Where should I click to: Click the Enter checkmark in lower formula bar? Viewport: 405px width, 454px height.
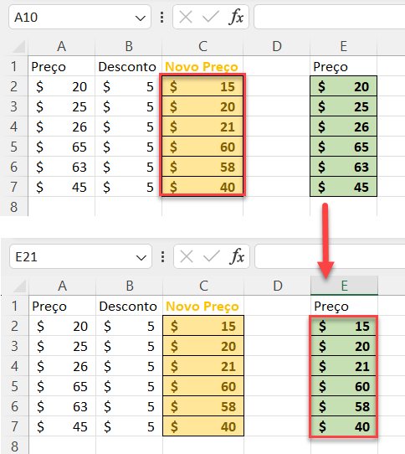[x=211, y=256]
